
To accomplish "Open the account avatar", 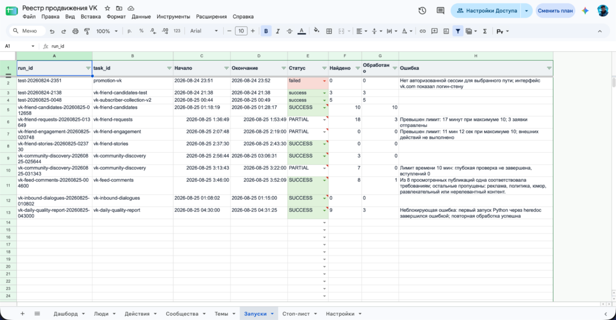I will point(603,11).
